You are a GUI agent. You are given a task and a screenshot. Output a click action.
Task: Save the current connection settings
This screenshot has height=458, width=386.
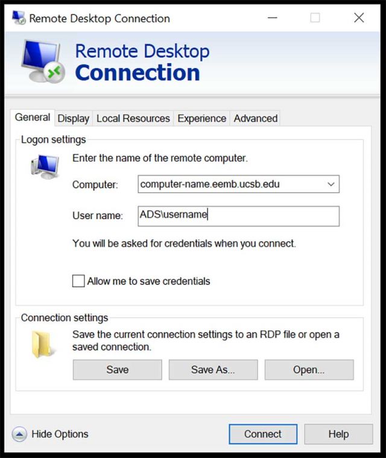(117, 370)
